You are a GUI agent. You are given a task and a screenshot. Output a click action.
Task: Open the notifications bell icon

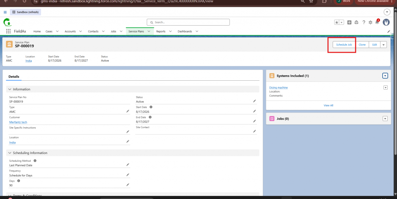click(x=377, y=22)
